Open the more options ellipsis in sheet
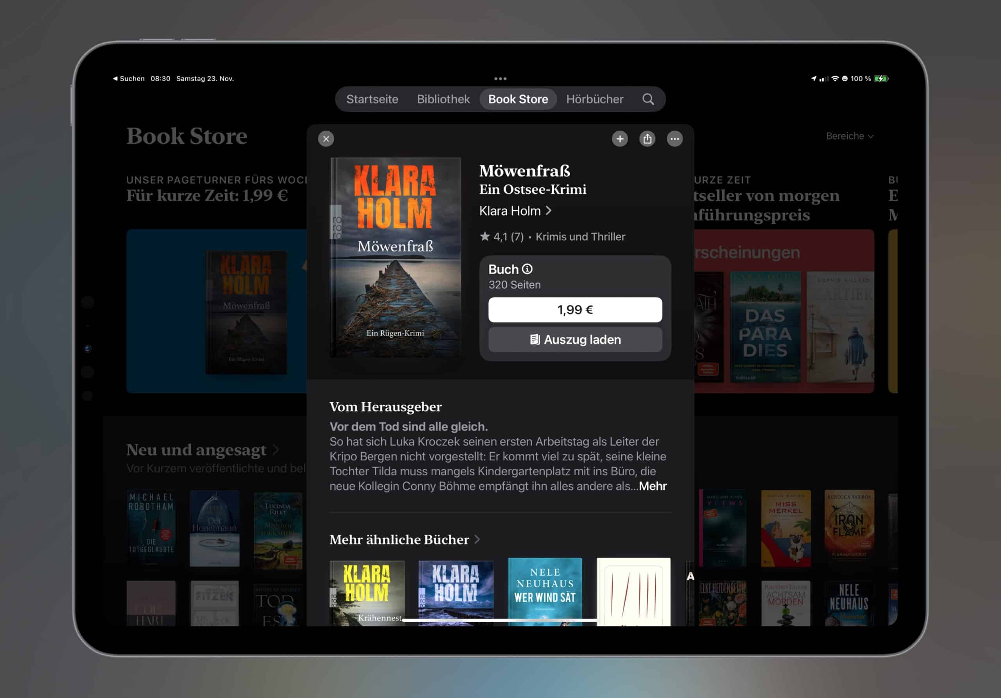1001x698 pixels. click(x=675, y=139)
